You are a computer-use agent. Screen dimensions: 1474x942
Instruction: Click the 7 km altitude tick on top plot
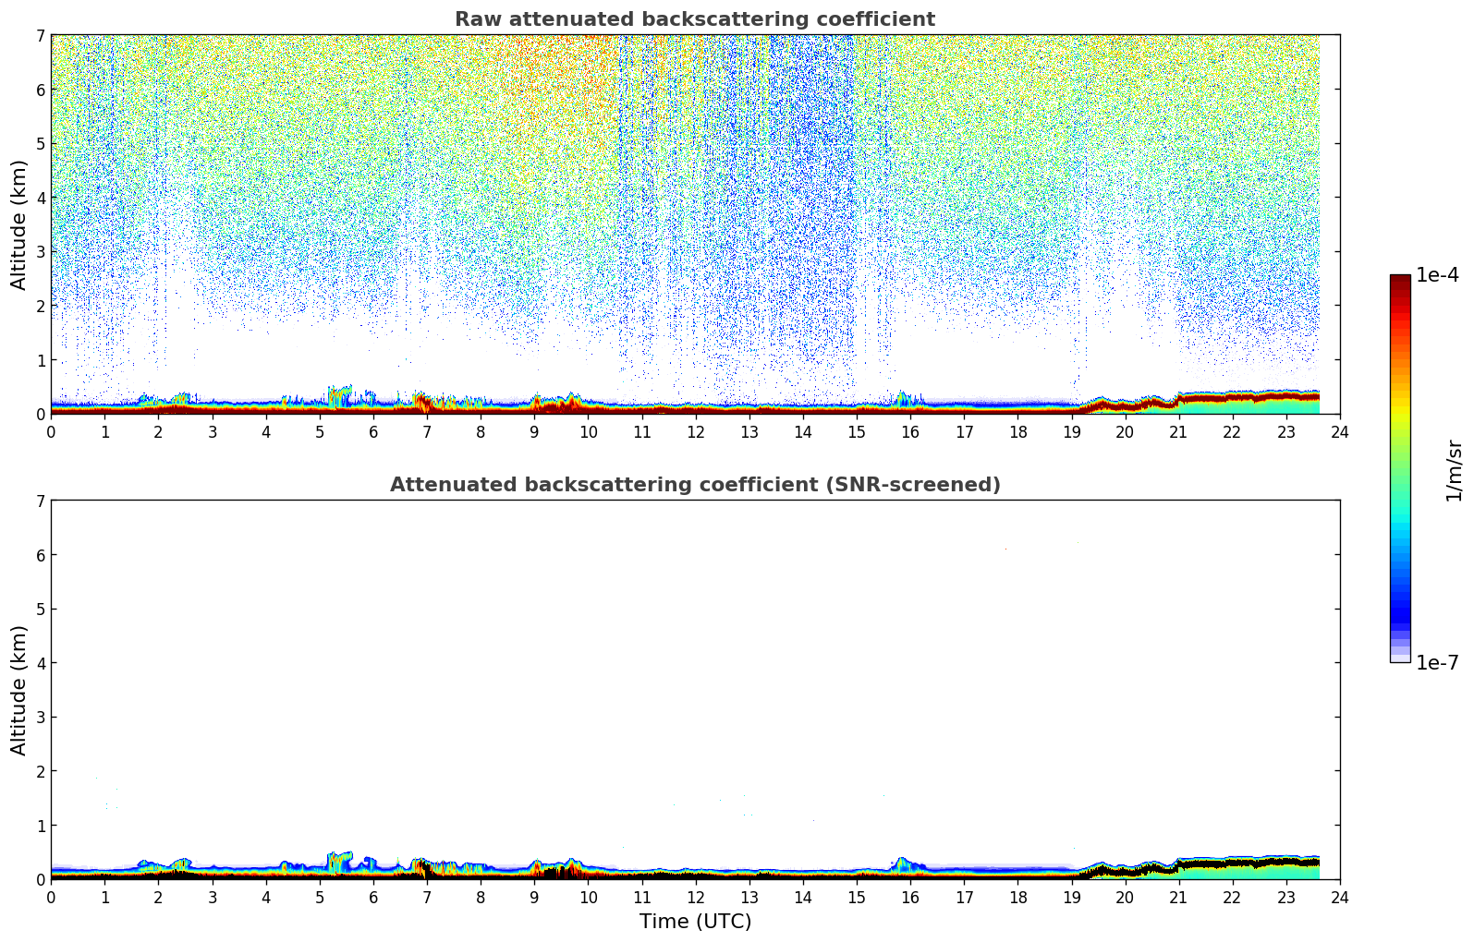coord(40,35)
